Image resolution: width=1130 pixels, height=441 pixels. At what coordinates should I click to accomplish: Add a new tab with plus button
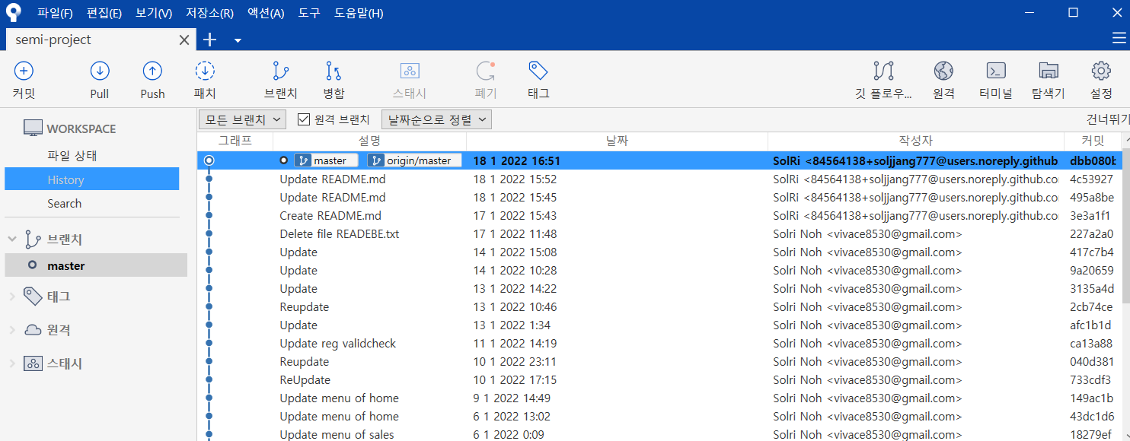pyautogui.click(x=209, y=40)
